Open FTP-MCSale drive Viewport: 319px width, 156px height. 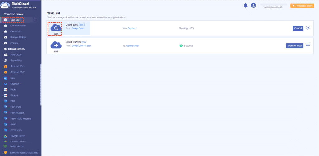pyautogui.click(x=17, y=113)
